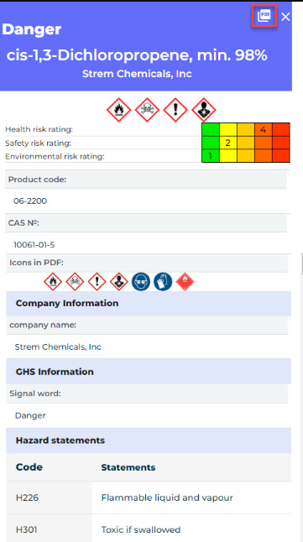
Task: Click environmental risk rating cell 1
Action: click(x=211, y=156)
